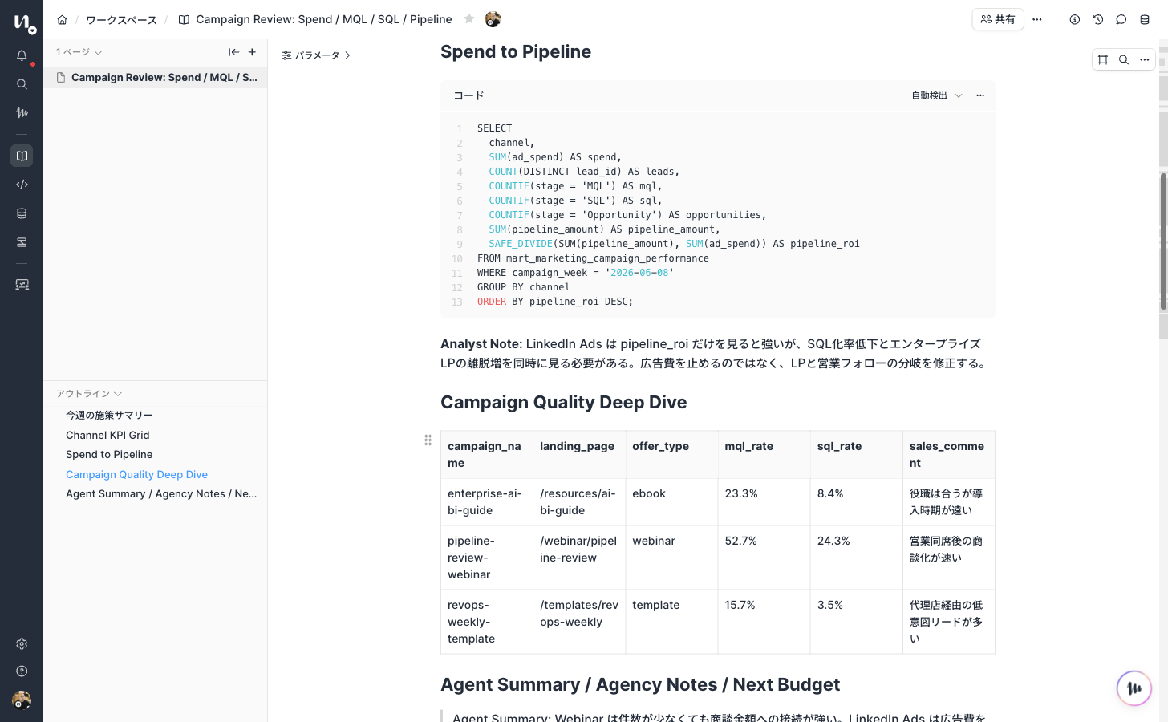1168x722 pixels.
Task: Open settings gear in left sidebar
Action: (x=22, y=643)
